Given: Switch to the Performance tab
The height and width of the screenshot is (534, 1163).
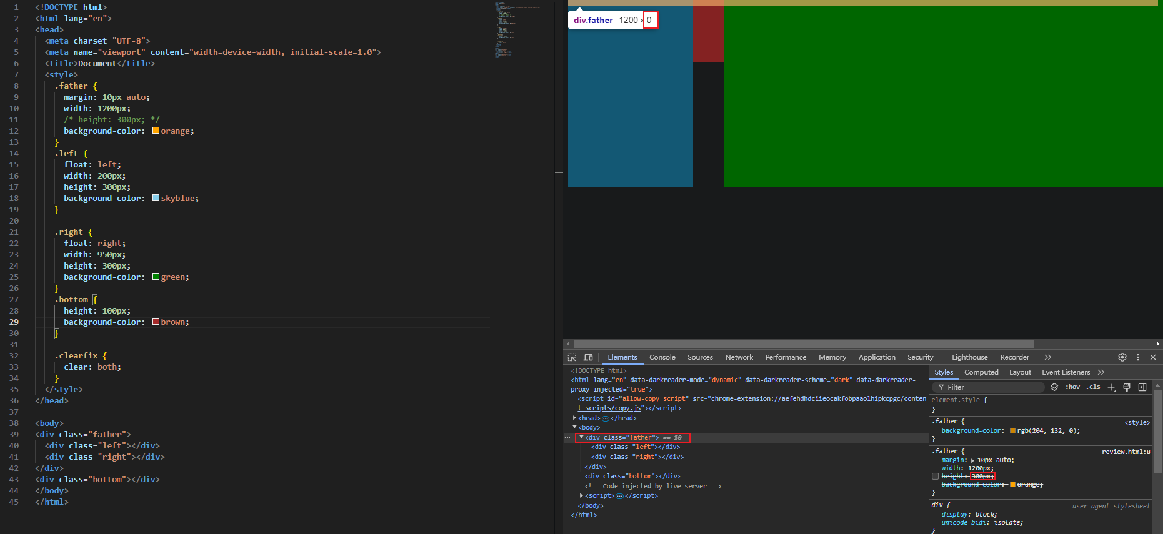Looking at the screenshot, I should pos(786,357).
